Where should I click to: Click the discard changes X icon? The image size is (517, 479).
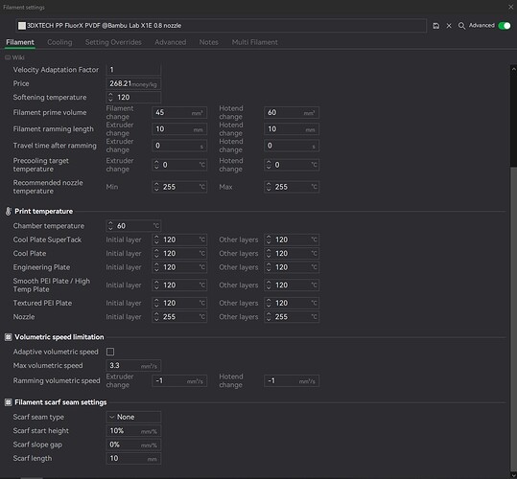449,26
